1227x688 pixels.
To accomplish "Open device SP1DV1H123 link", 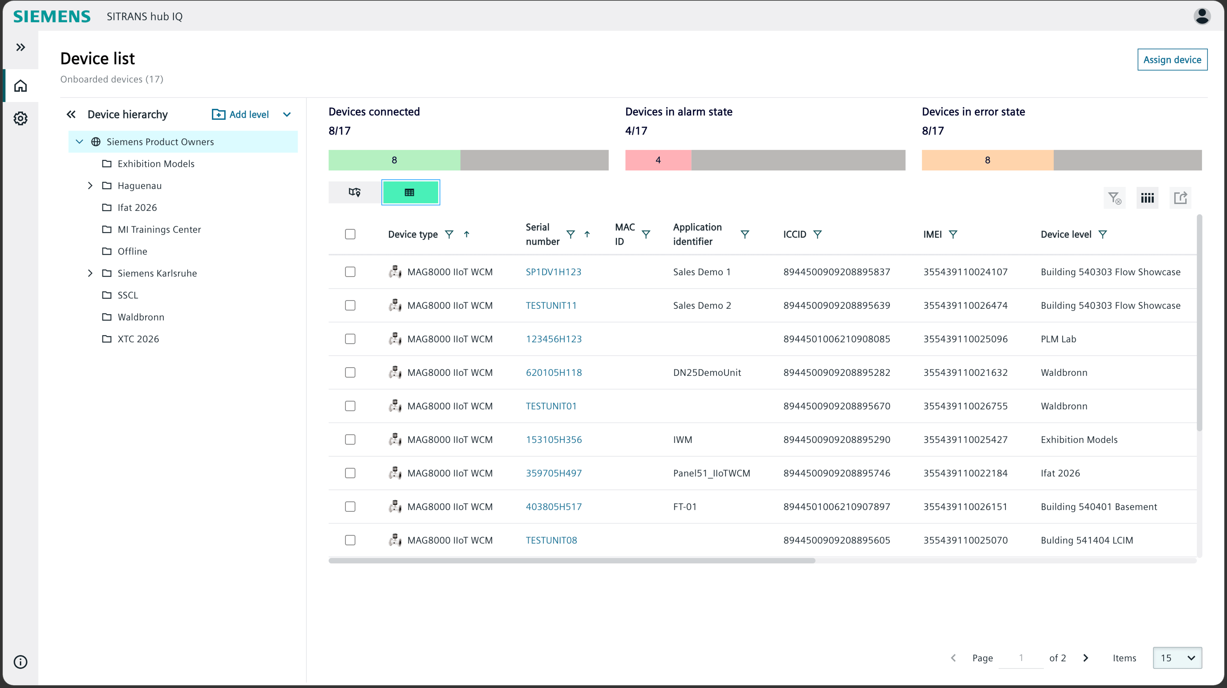I will (x=554, y=272).
